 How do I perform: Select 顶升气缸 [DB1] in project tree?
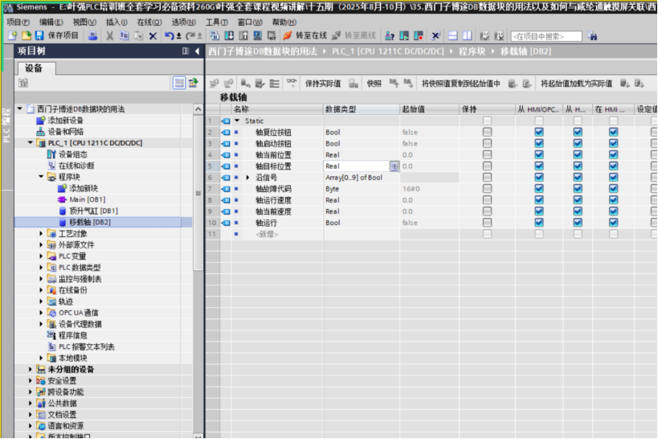click(93, 211)
